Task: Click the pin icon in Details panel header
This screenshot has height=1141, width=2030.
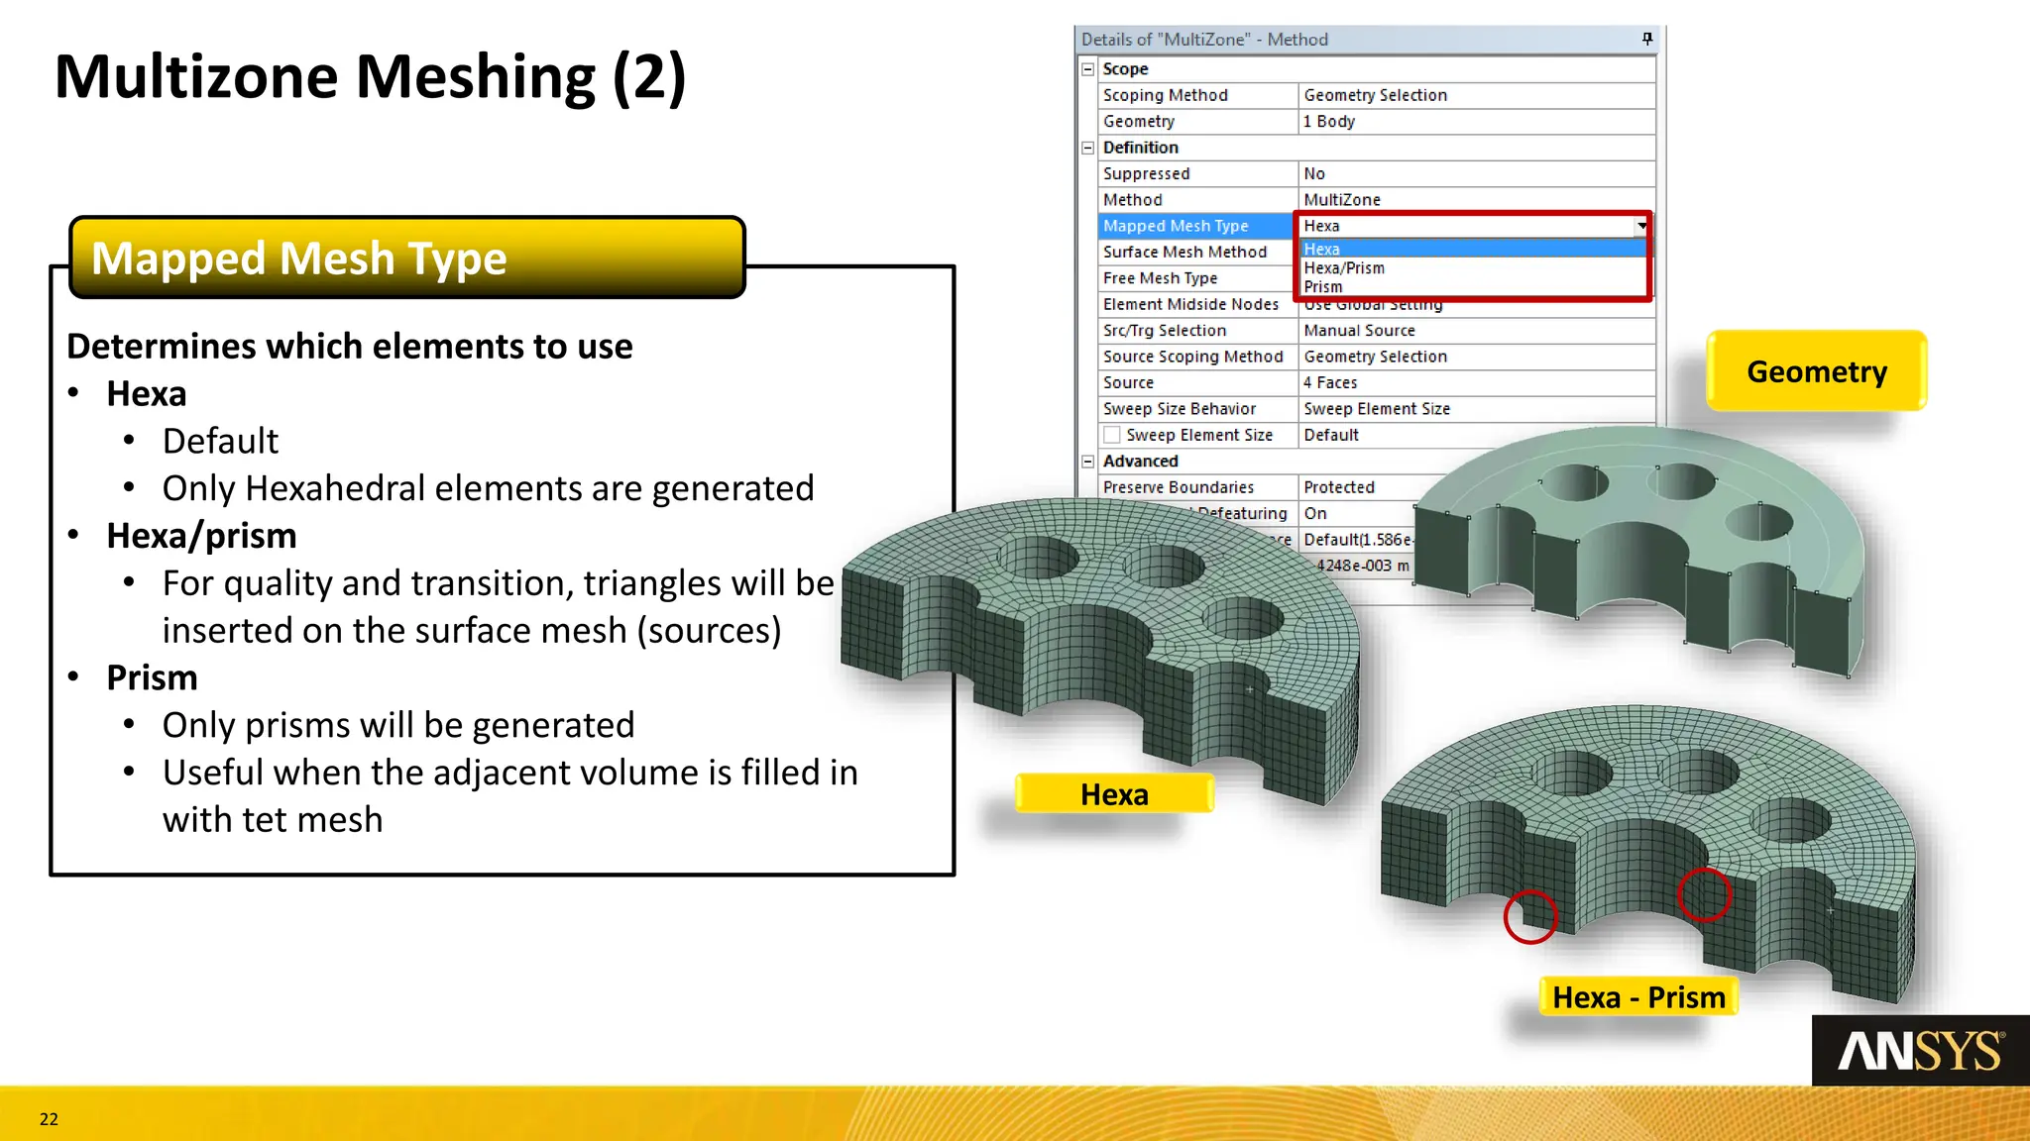Action: [1646, 39]
